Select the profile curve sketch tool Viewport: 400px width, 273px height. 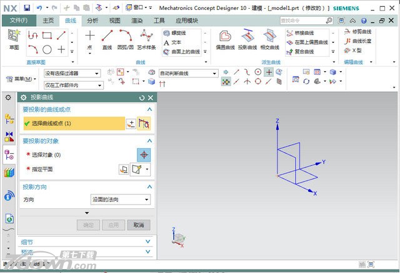pos(32,36)
